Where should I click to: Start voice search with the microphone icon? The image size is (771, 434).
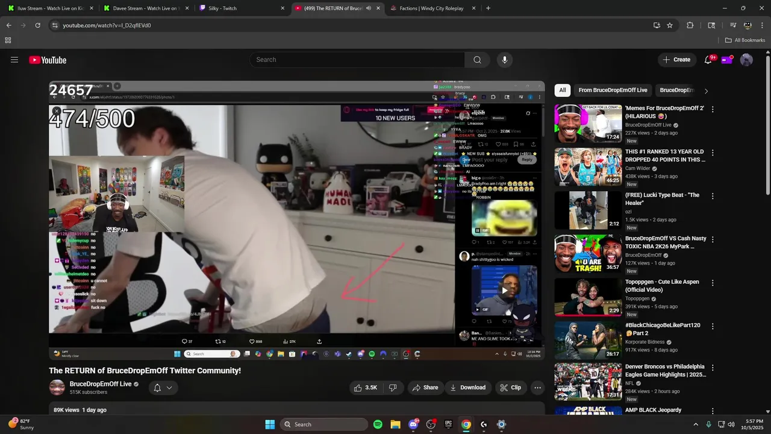tap(505, 60)
